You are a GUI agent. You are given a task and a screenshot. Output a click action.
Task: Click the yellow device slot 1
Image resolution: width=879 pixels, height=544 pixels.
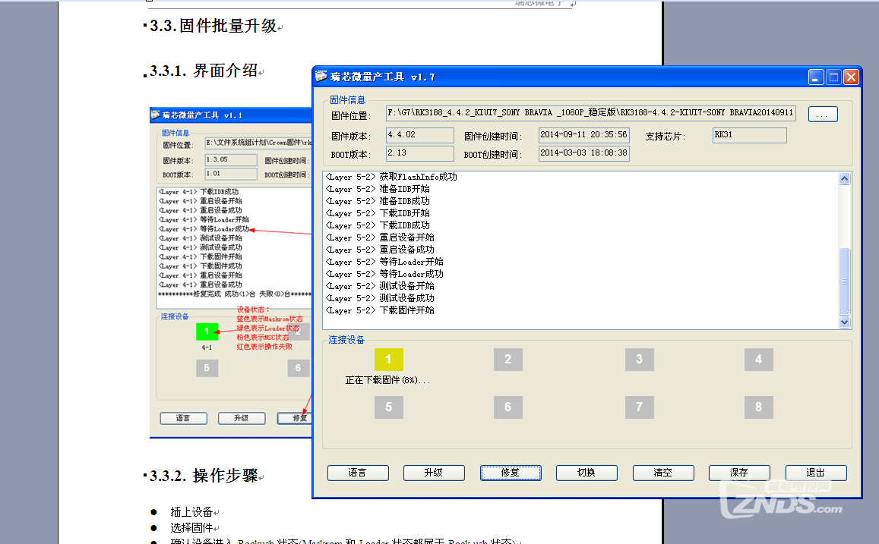click(x=388, y=360)
